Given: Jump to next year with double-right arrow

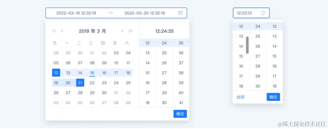Looking at the screenshot, I should pos(130,31).
